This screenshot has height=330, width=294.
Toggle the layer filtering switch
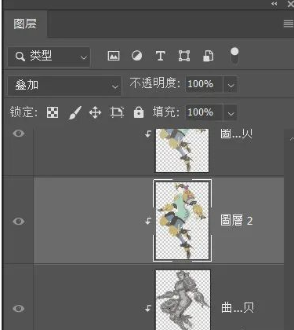point(234,56)
